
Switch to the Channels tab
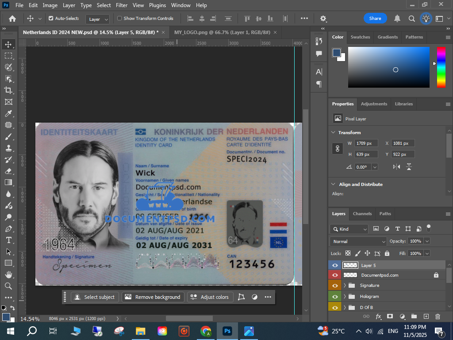point(362,214)
